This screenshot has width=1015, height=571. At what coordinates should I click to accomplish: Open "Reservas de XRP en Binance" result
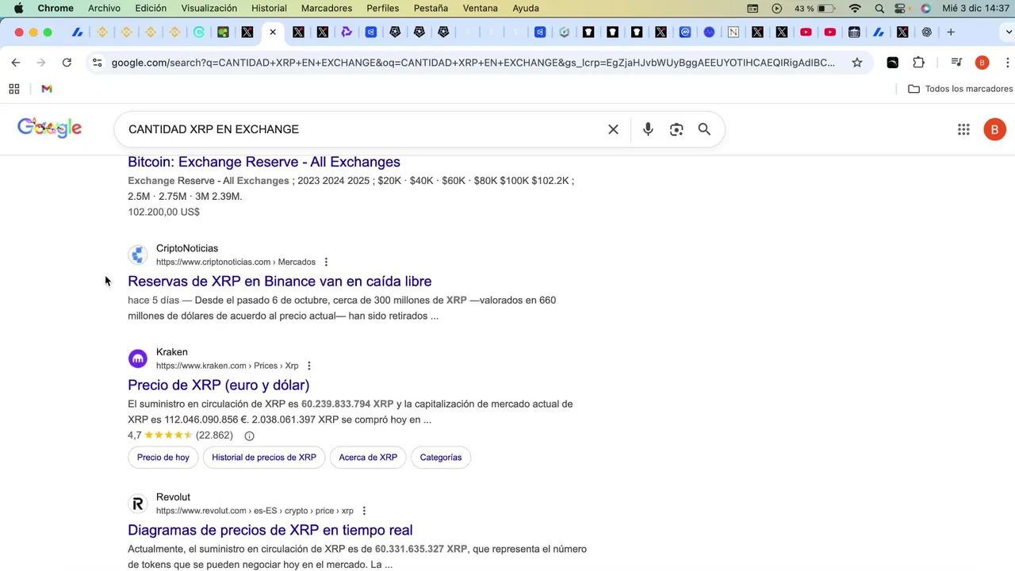[280, 282]
